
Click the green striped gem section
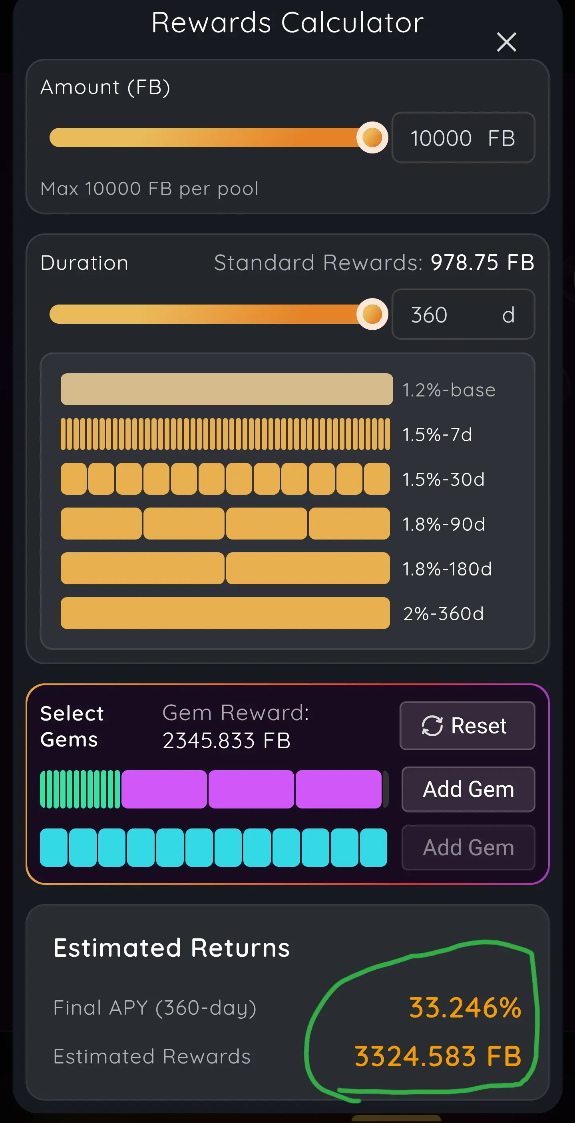click(x=80, y=790)
